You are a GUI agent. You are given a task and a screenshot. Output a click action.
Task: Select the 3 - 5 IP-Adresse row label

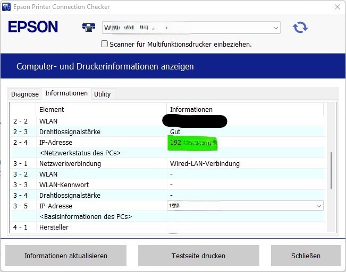coord(56,206)
